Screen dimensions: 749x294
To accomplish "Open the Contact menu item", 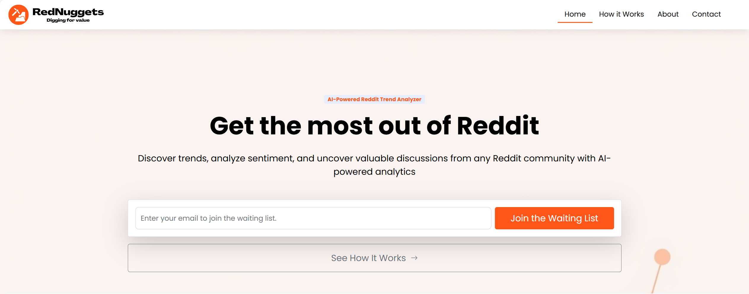I will pyautogui.click(x=706, y=14).
